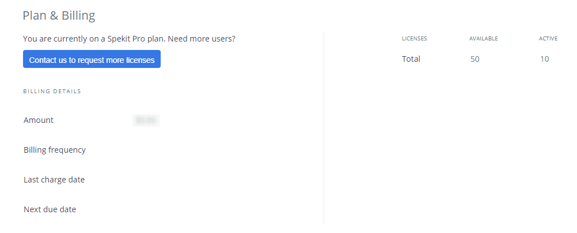The image size is (577, 233).
Task: Select the AVAILABLE column header
Action: pyautogui.click(x=484, y=39)
